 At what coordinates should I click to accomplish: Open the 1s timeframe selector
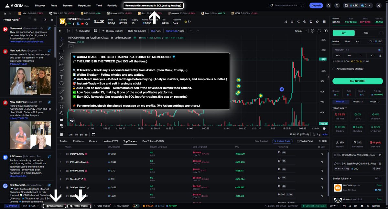(x=60, y=31)
